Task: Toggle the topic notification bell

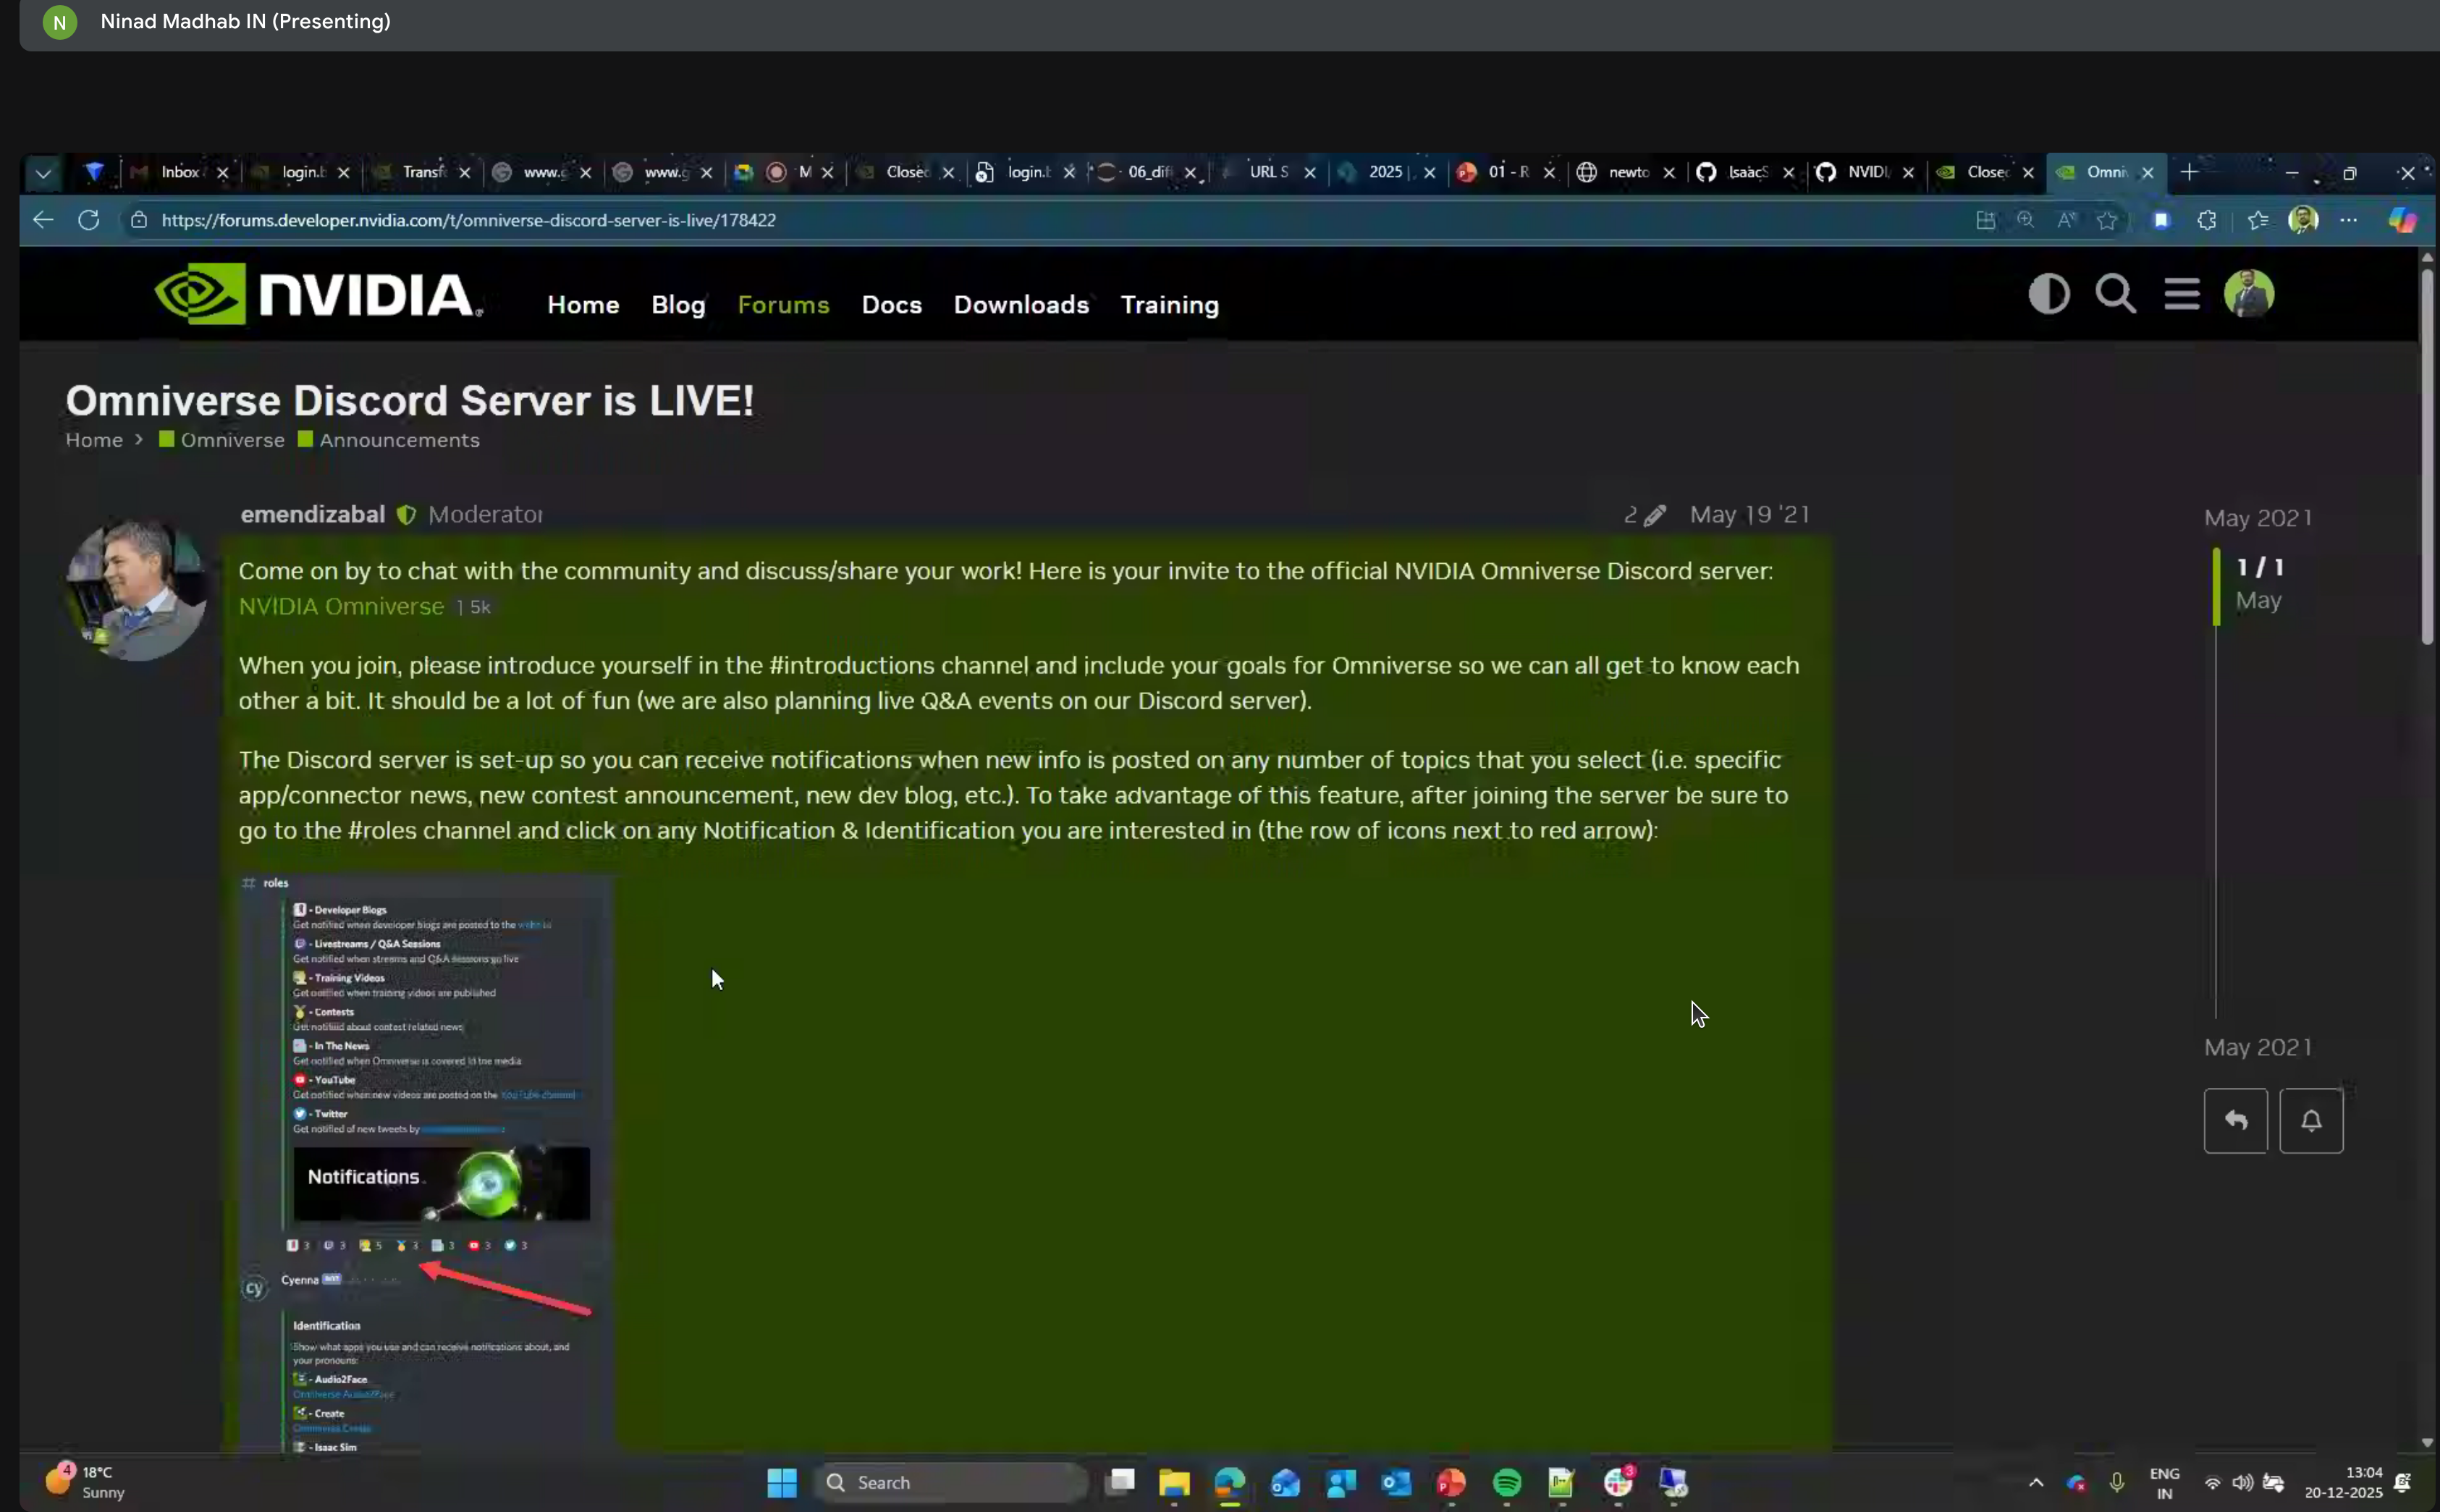Action: pyautogui.click(x=2311, y=1121)
